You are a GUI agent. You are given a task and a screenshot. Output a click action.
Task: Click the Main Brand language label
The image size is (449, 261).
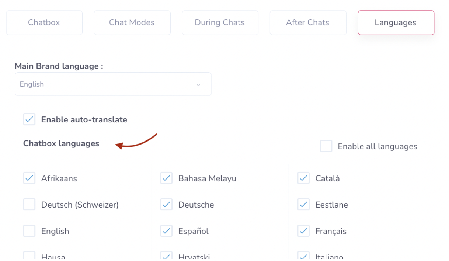[59, 66]
